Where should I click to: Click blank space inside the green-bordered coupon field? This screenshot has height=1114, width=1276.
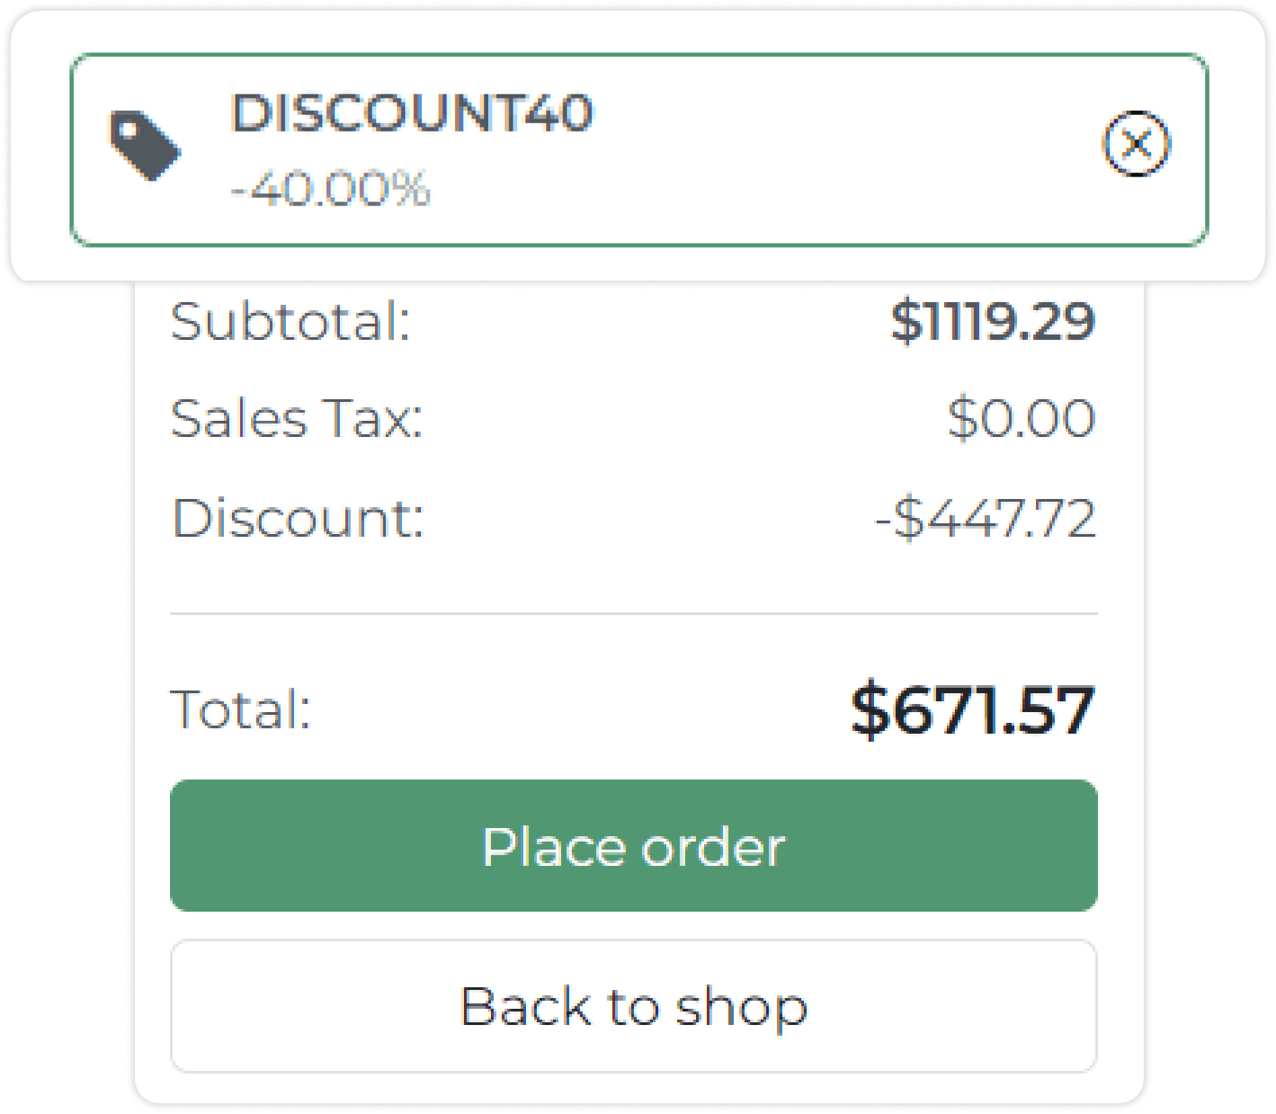point(809,148)
